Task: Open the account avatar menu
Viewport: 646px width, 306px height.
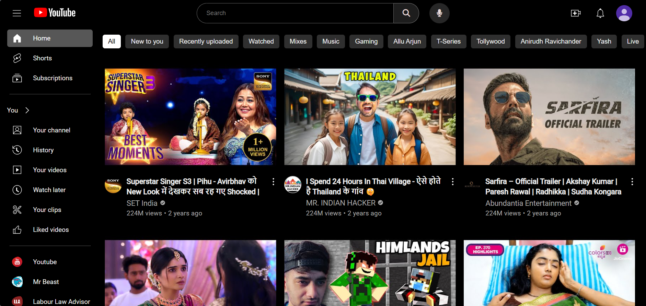Action: (x=624, y=13)
